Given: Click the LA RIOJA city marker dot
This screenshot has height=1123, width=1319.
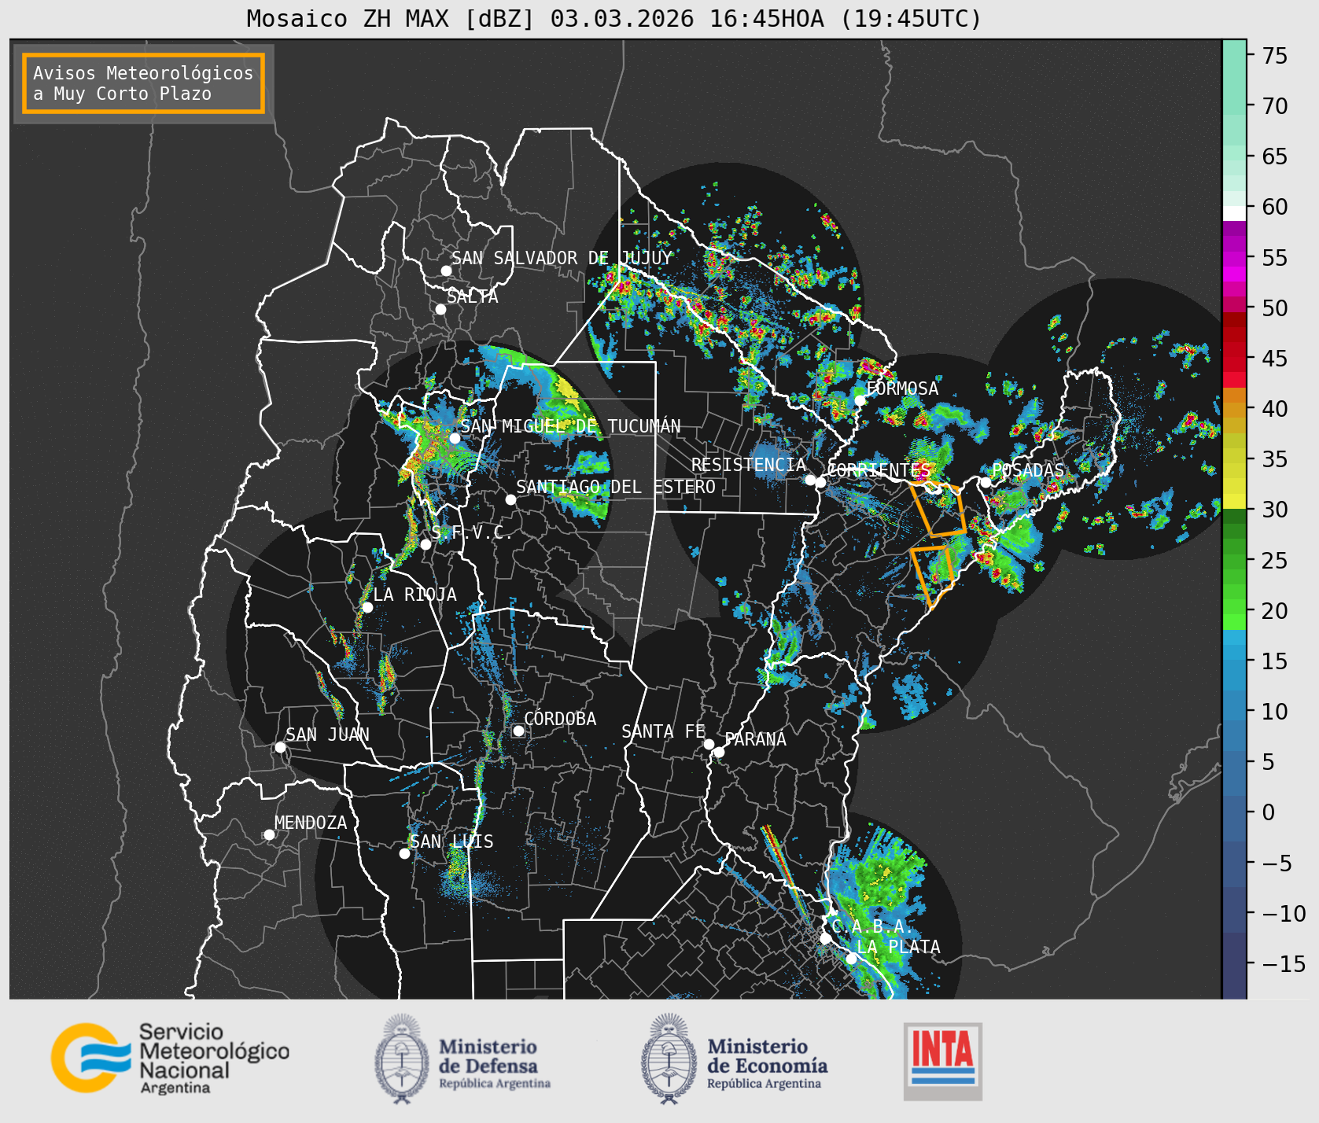Looking at the screenshot, I should click(x=367, y=607).
